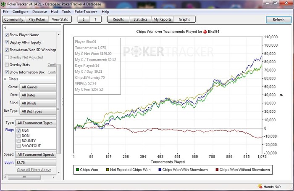
Task: Open the PokerTracker+ menu
Action: [x=86, y=12]
